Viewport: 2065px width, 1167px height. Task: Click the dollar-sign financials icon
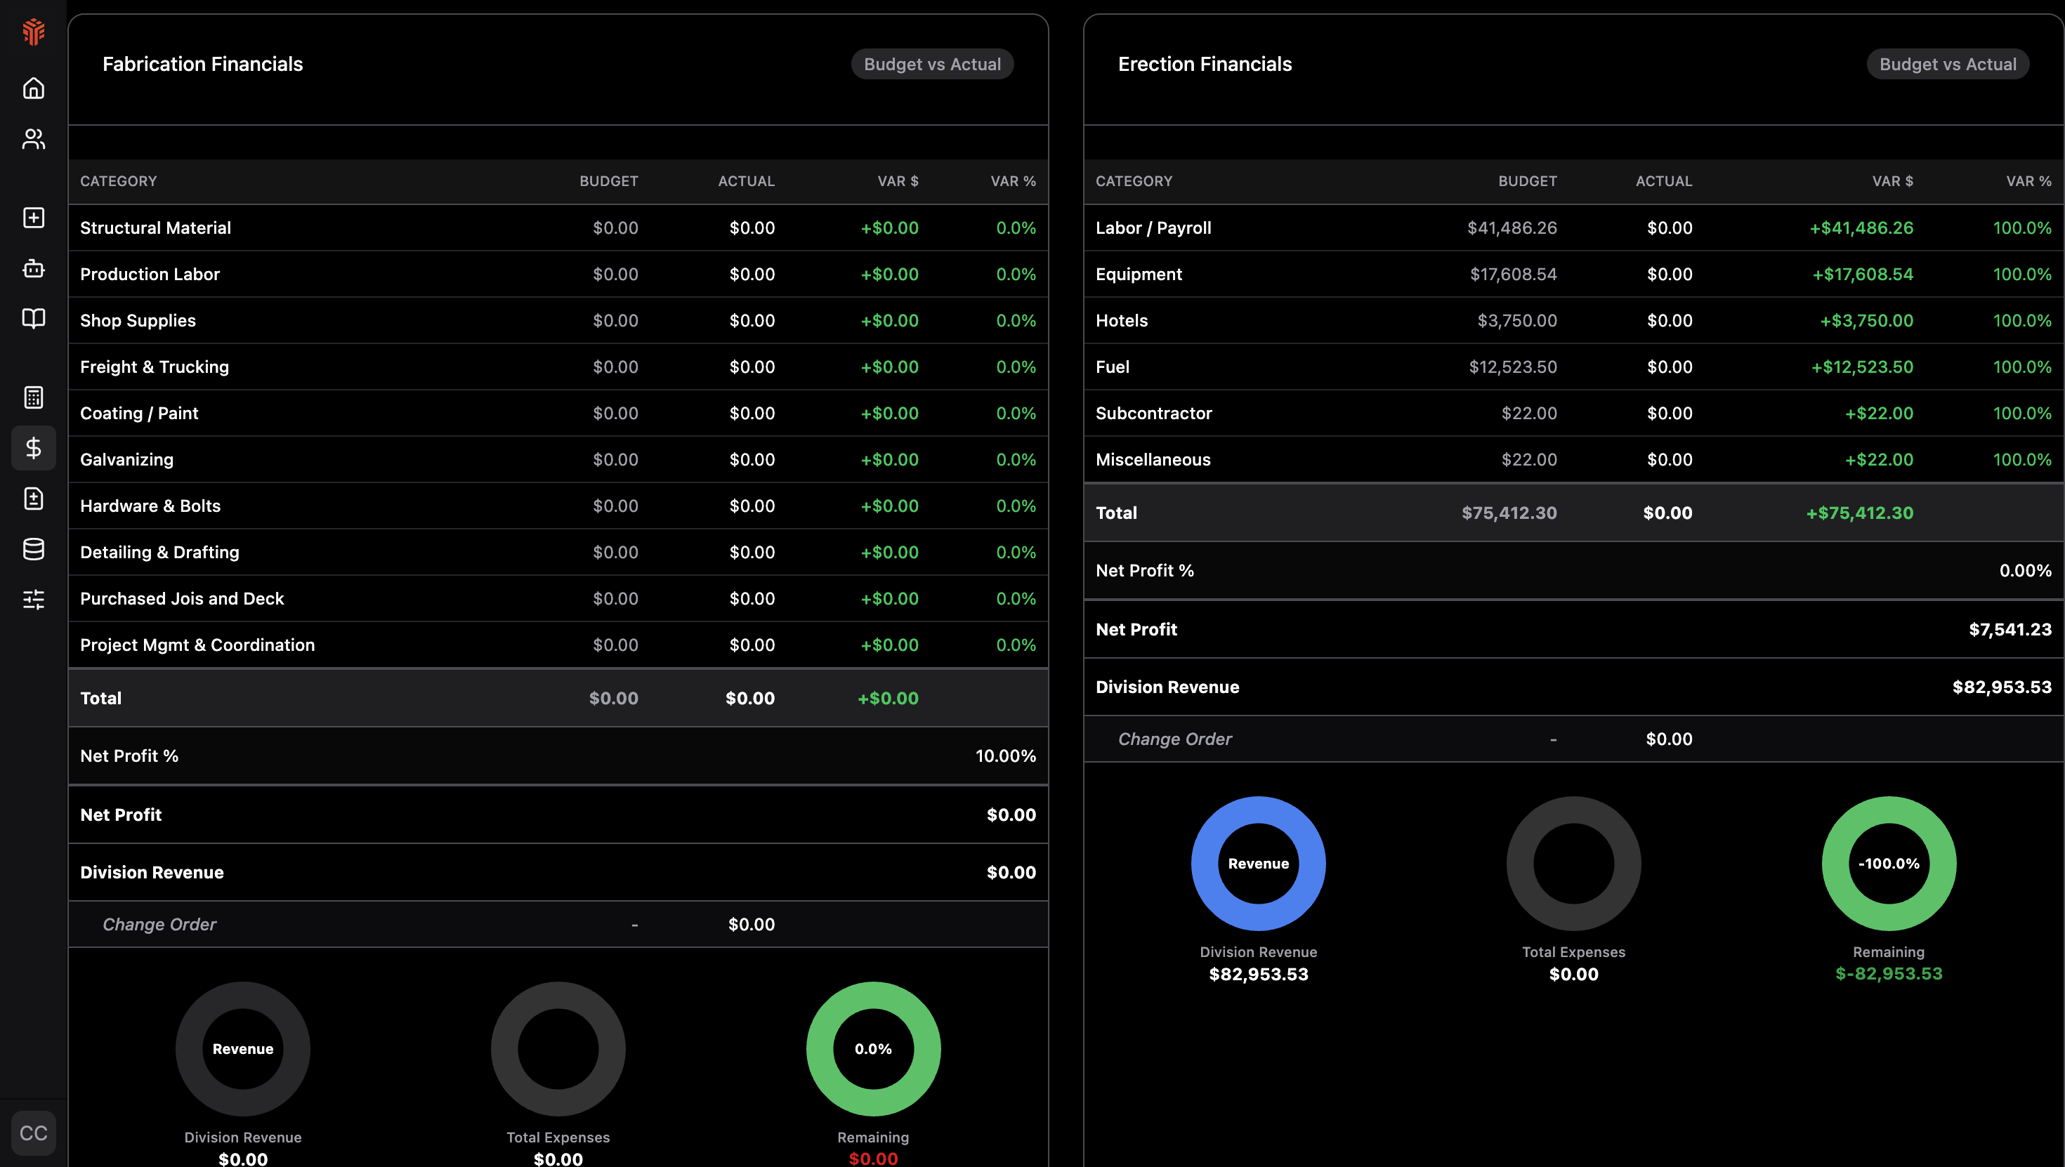pyautogui.click(x=34, y=448)
